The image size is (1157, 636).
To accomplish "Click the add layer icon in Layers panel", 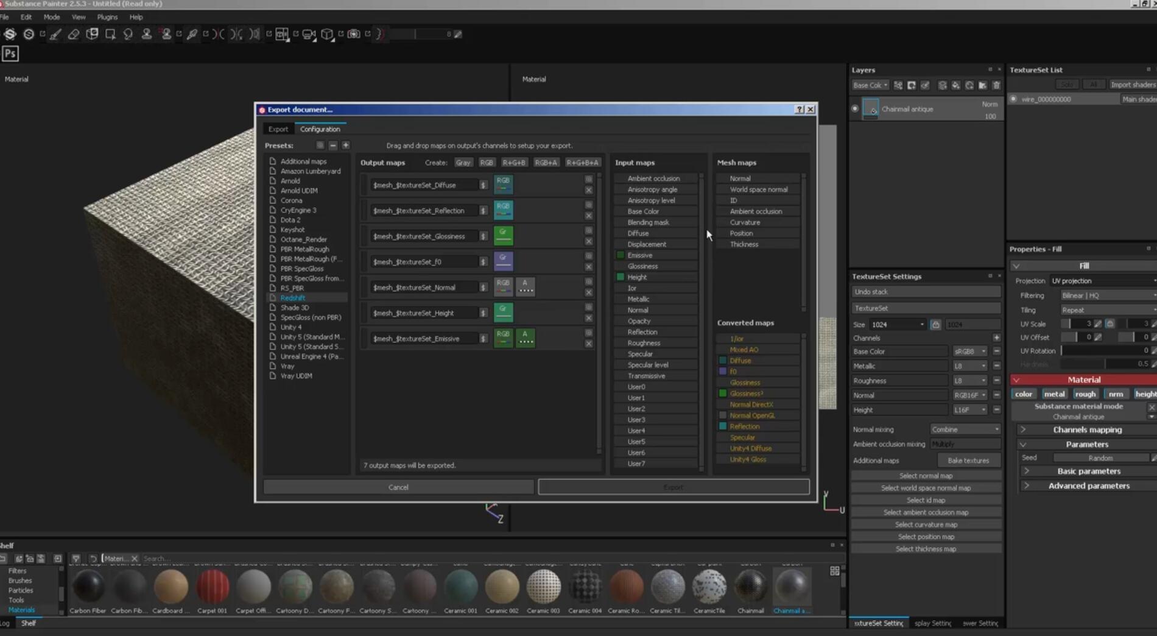I will pos(943,85).
